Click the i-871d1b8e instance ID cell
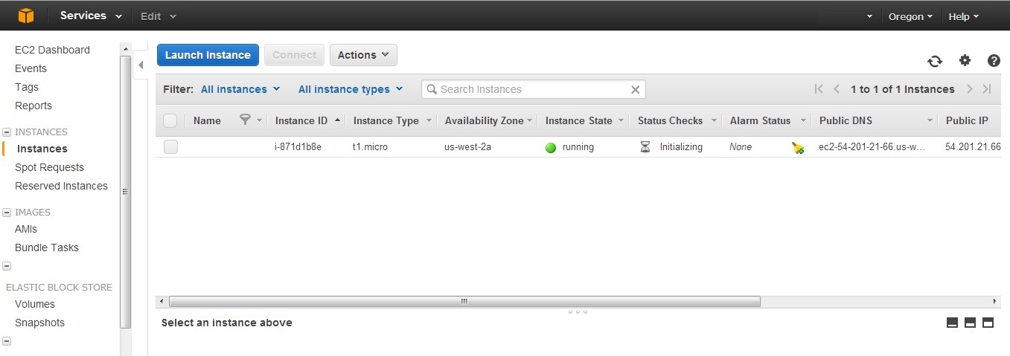The width and height of the screenshot is (1010, 356). [298, 147]
